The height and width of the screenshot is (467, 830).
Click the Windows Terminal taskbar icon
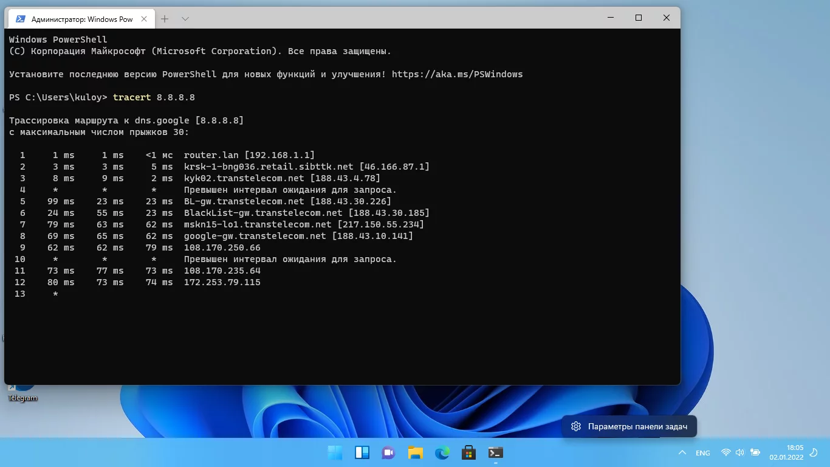tap(496, 453)
